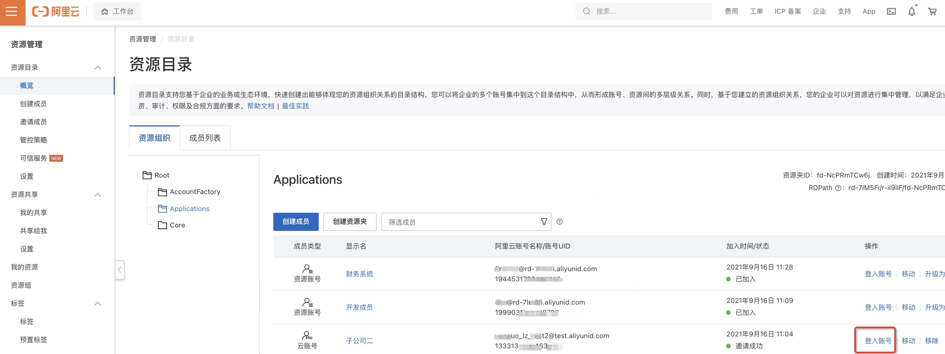945x354 pixels.
Task: Select the Core folder in tree
Action: click(x=177, y=225)
